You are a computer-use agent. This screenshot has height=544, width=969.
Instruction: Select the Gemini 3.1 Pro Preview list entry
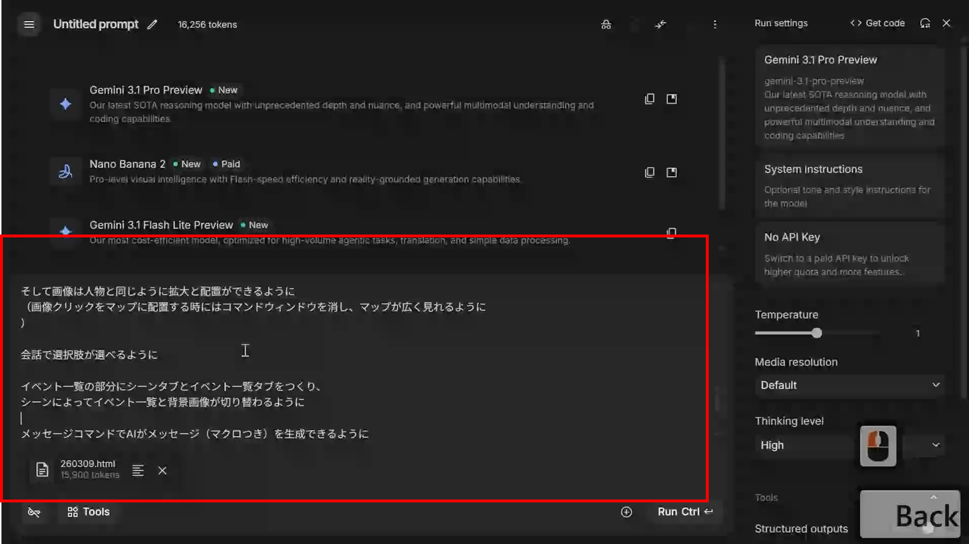coord(363,104)
